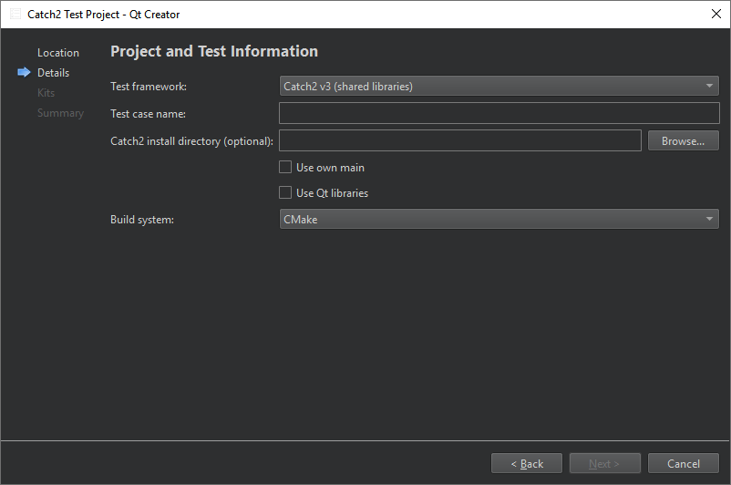Toggle the Use Qt libraries checkbox
731x485 pixels.
click(x=285, y=193)
